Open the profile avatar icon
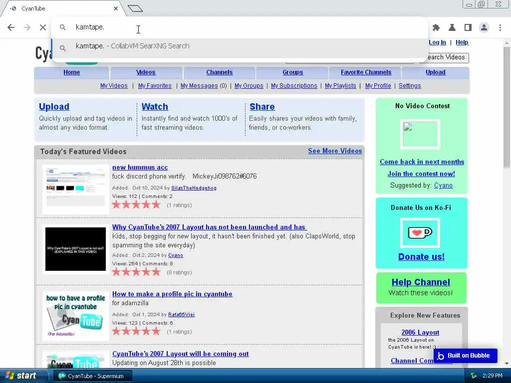 pos(484,28)
